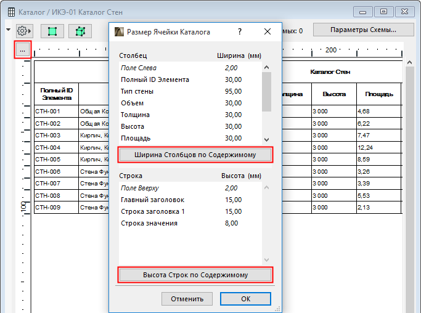Click the rows list scroll down arrow
Viewport: 421px width, 313px height.
click(x=267, y=259)
